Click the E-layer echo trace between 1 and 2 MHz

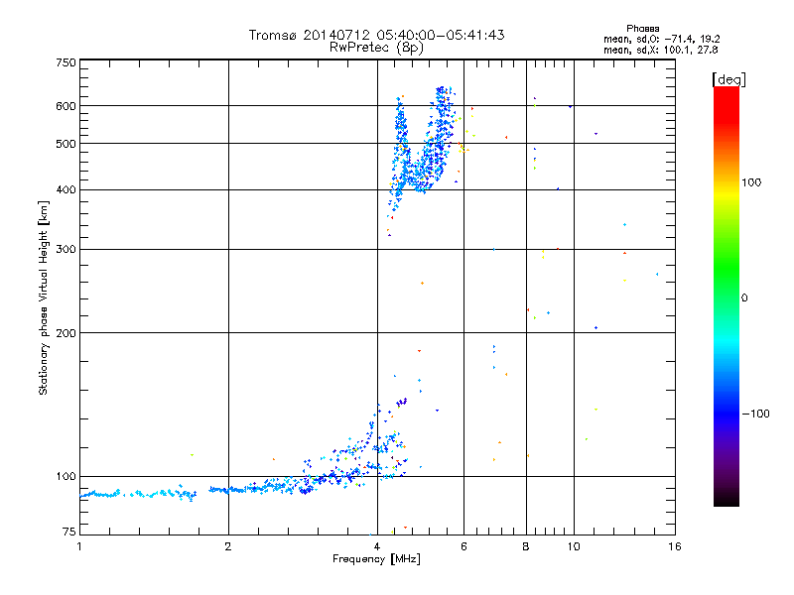[138, 494]
